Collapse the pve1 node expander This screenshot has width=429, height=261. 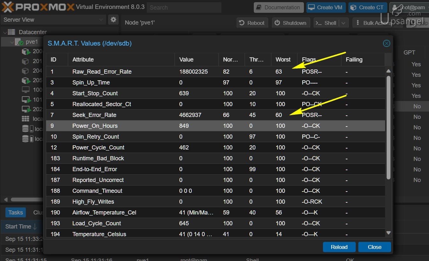pyautogui.click(x=12, y=42)
